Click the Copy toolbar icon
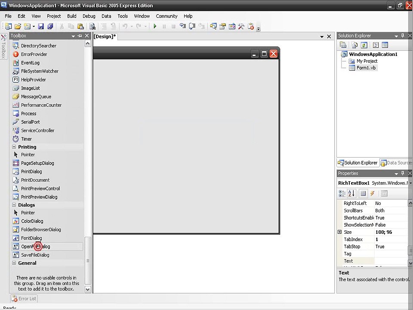 [71, 26]
